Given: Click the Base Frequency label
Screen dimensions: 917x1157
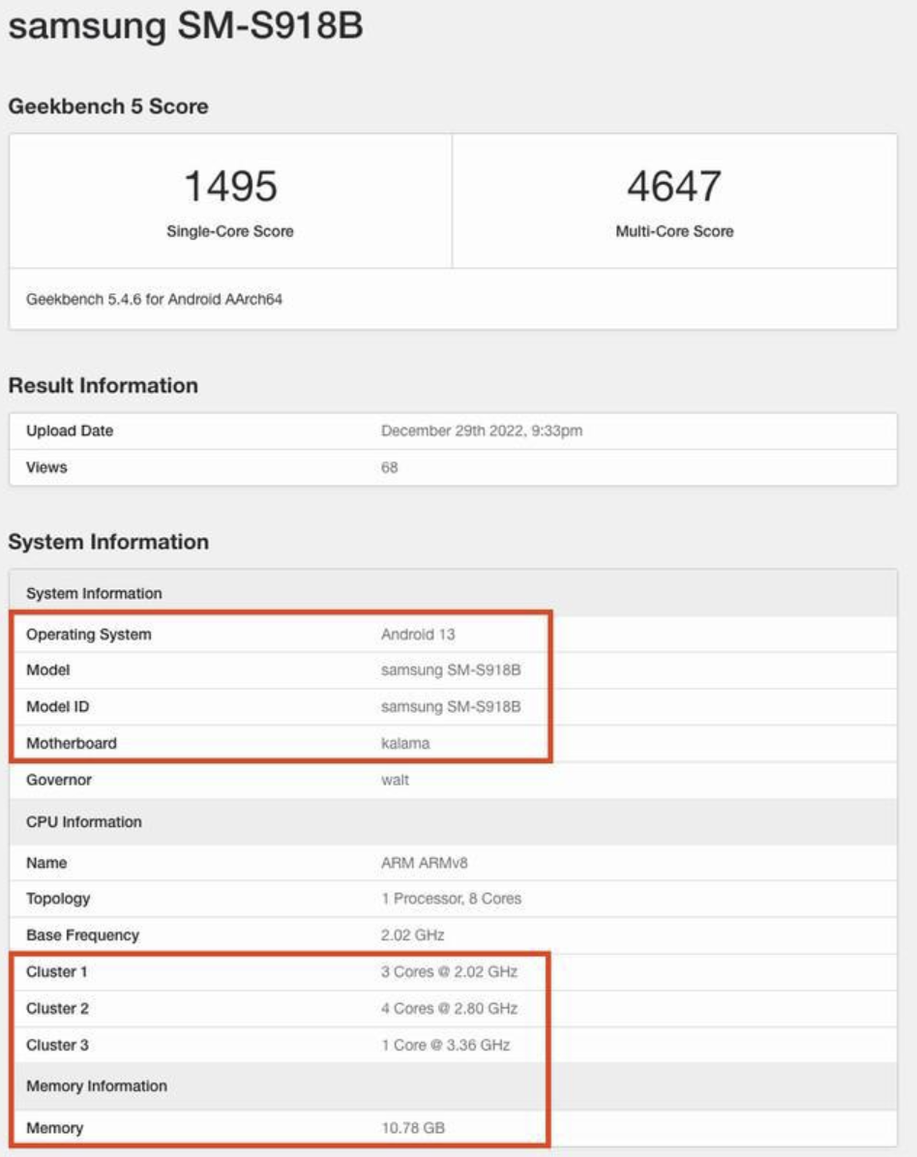Looking at the screenshot, I should click(x=82, y=934).
